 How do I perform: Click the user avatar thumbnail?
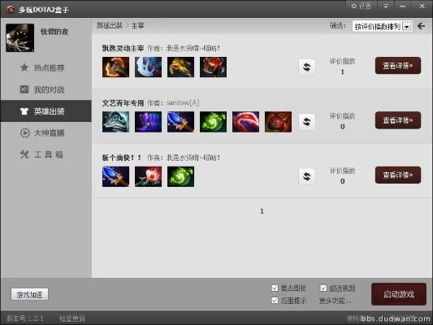[19, 38]
